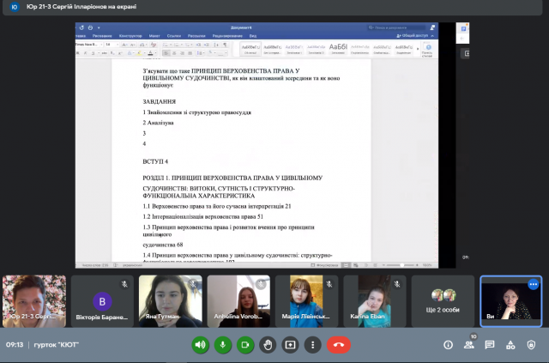Image resolution: width=549 pixels, height=363 pixels.
Task: Open the in-call chat panel
Action: tap(490, 345)
